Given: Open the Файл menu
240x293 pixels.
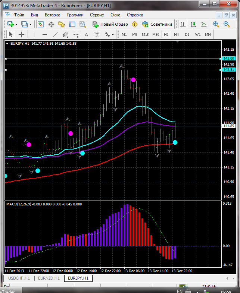Looking at the screenshot, I should click(x=19, y=15).
